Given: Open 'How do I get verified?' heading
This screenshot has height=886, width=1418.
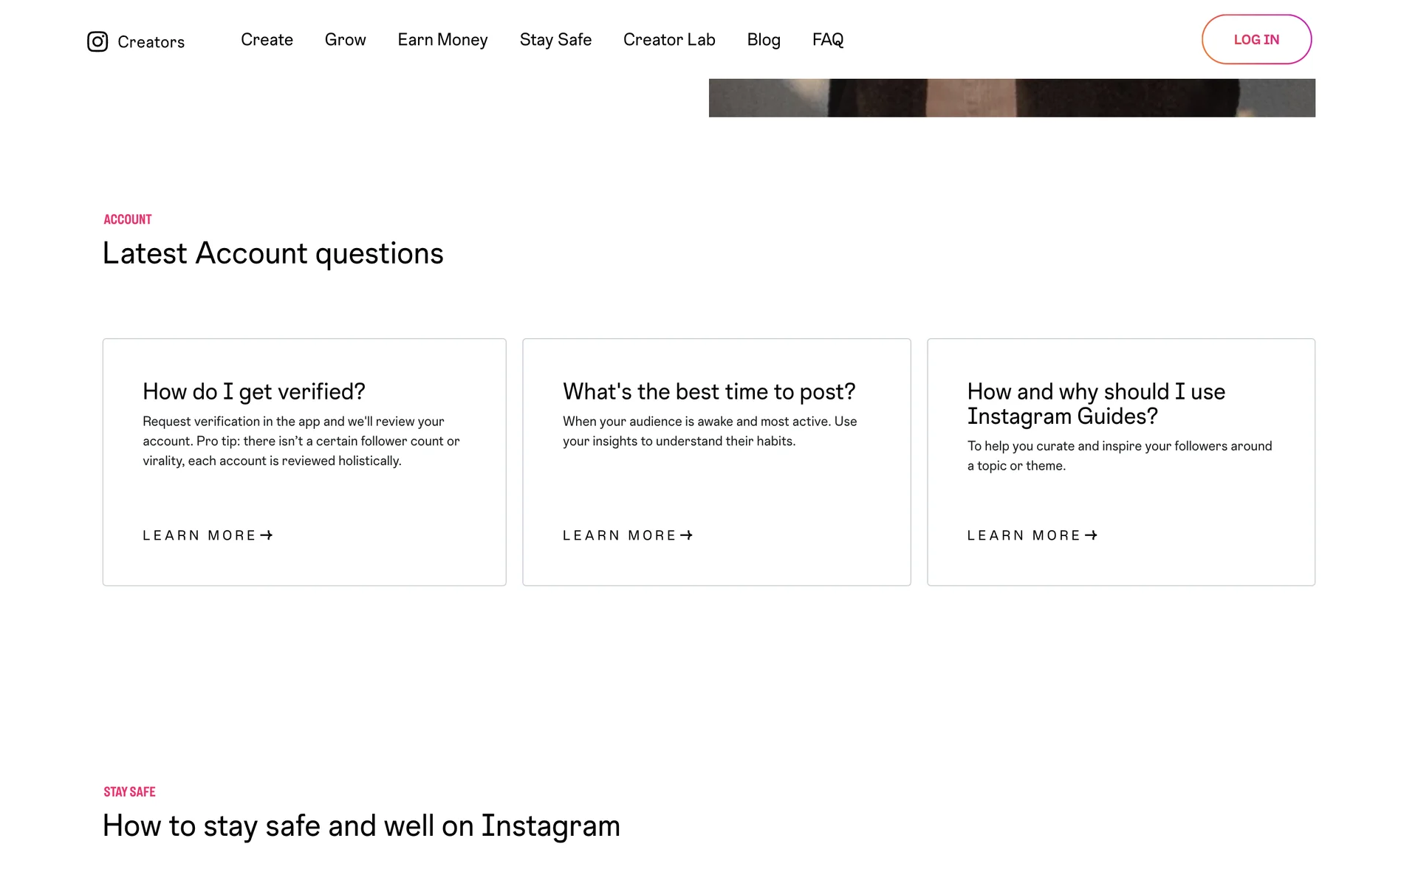Looking at the screenshot, I should [254, 391].
